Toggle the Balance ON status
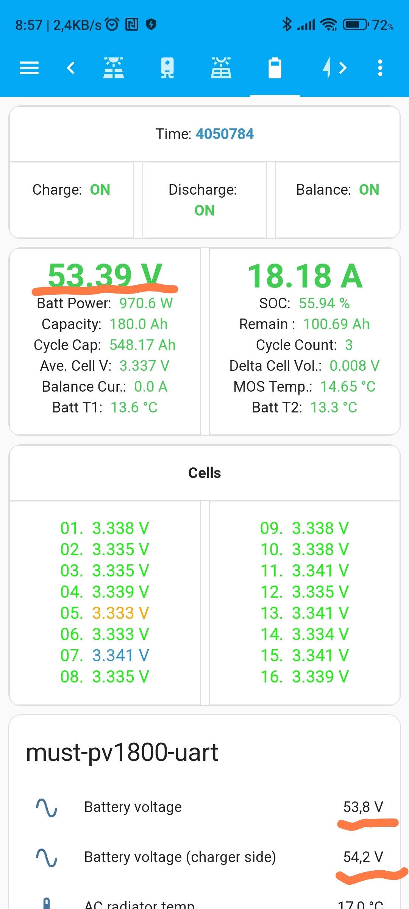This screenshot has width=409, height=909. click(369, 190)
